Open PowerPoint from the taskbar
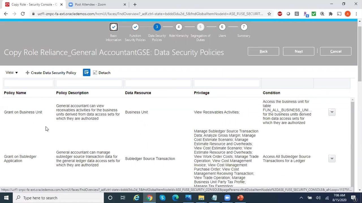Viewport: 362px width, 203px height. click(240, 198)
